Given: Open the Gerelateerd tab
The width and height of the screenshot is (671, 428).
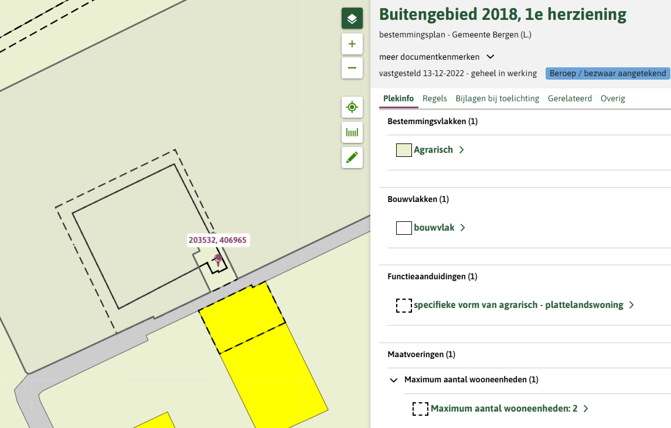Looking at the screenshot, I should [x=570, y=98].
